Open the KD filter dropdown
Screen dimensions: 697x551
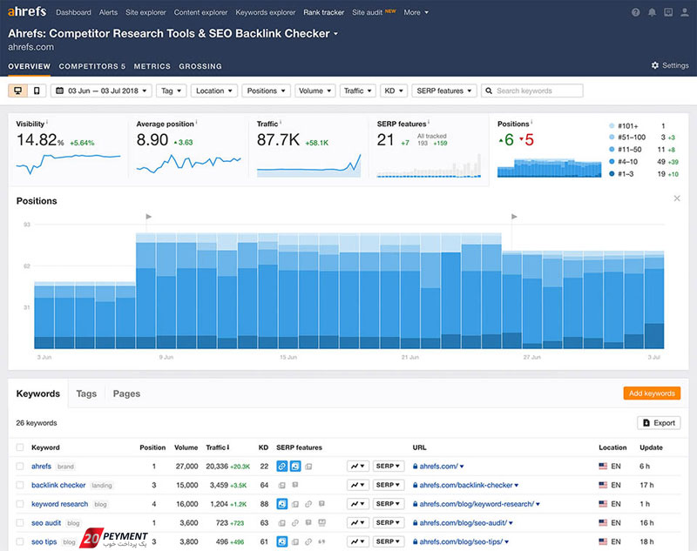coord(394,91)
